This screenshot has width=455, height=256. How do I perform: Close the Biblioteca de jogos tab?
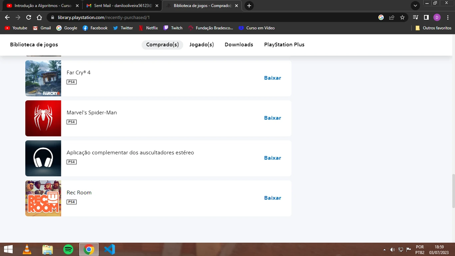pos(236,6)
